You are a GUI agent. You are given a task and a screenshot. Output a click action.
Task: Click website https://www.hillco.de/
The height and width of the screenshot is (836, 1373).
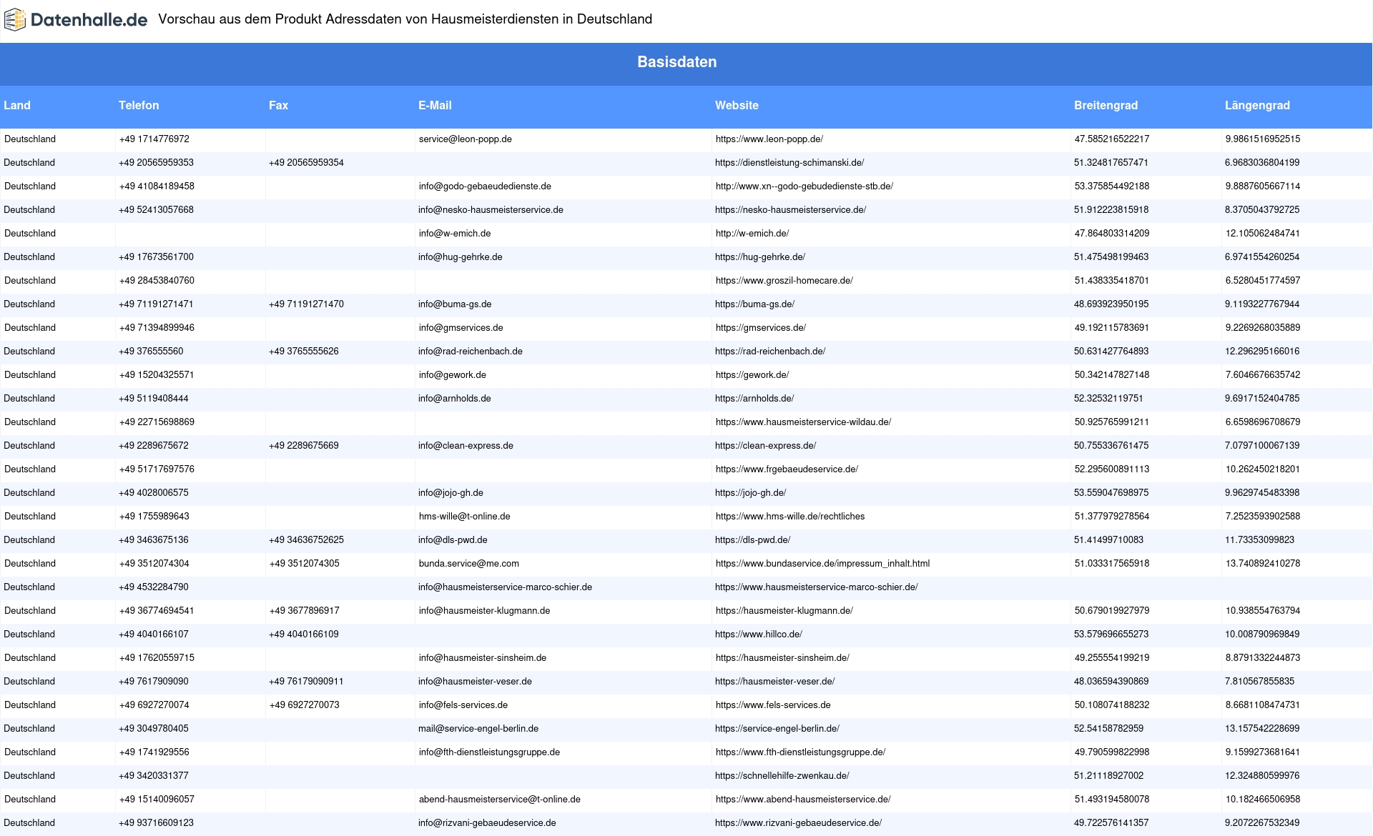(x=759, y=635)
